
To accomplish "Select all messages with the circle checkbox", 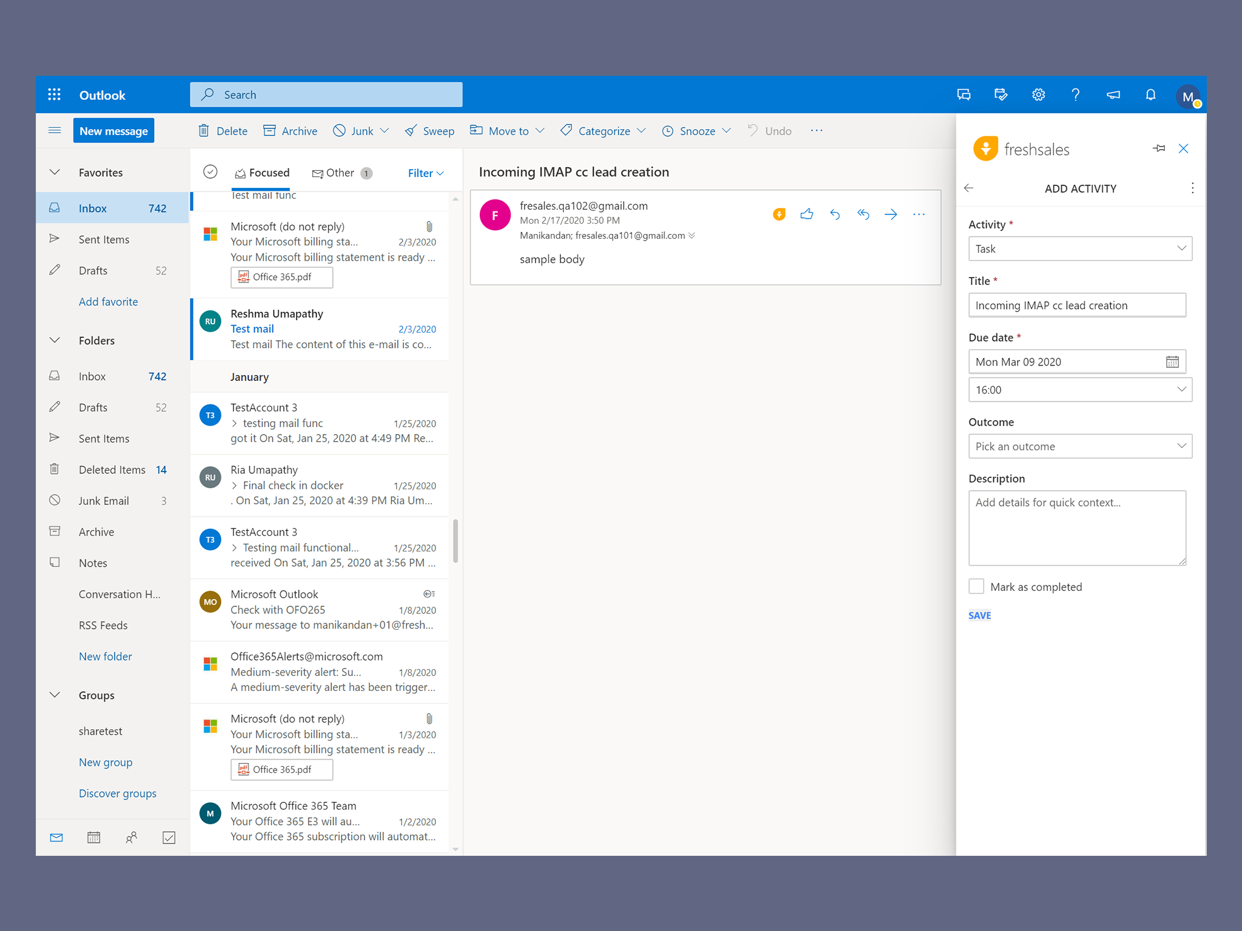I will pyautogui.click(x=210, y=172).
